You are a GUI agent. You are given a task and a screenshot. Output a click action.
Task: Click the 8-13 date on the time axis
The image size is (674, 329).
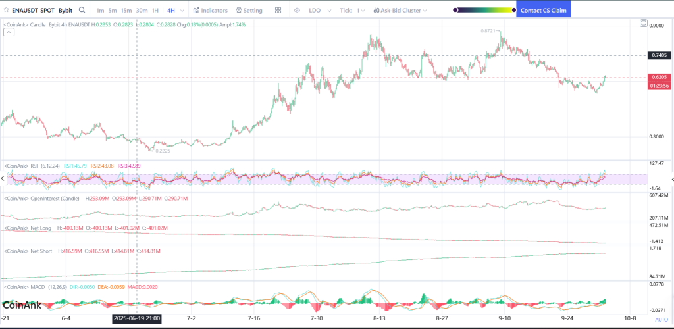[380, 318]
